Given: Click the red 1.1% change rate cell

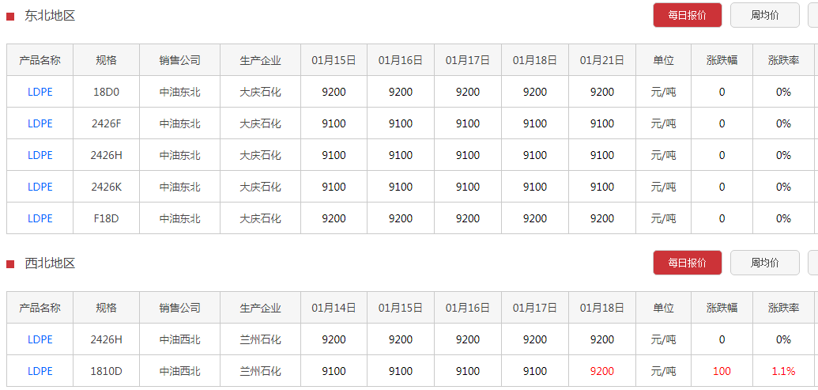Looking at the screenshot, I should pyautogui.click(x=783, y=371).
